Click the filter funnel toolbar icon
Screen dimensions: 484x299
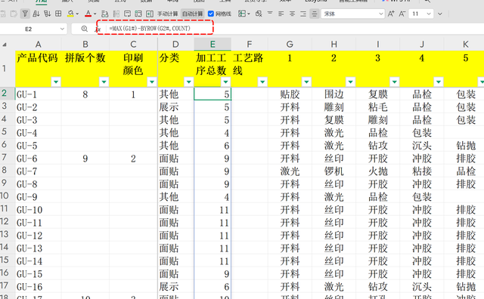[25, 14]
